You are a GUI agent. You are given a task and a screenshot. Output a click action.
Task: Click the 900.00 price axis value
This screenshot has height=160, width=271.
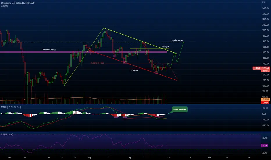coord(265,91)
